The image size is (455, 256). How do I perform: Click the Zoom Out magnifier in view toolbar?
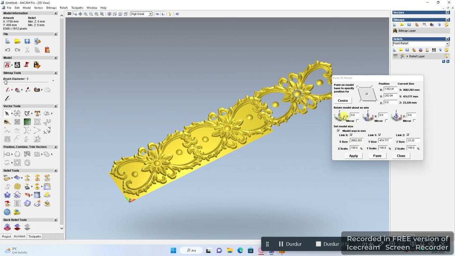(x=91, y=14)
